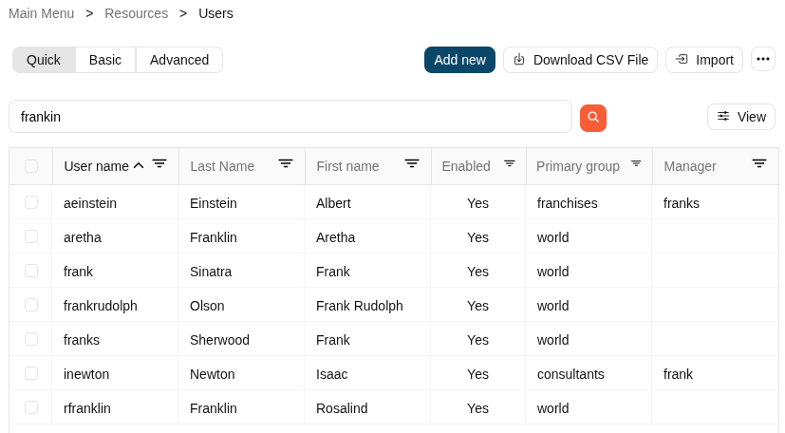This screenshot has height=433, width=785.
Task: Click the Add new button
Action: pyautogui.click(x=459, y=60)
